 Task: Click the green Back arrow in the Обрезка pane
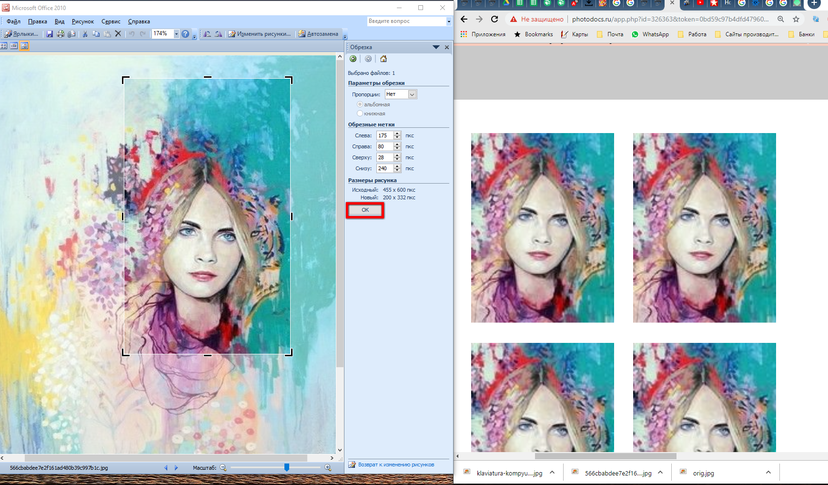click(353, 59)
